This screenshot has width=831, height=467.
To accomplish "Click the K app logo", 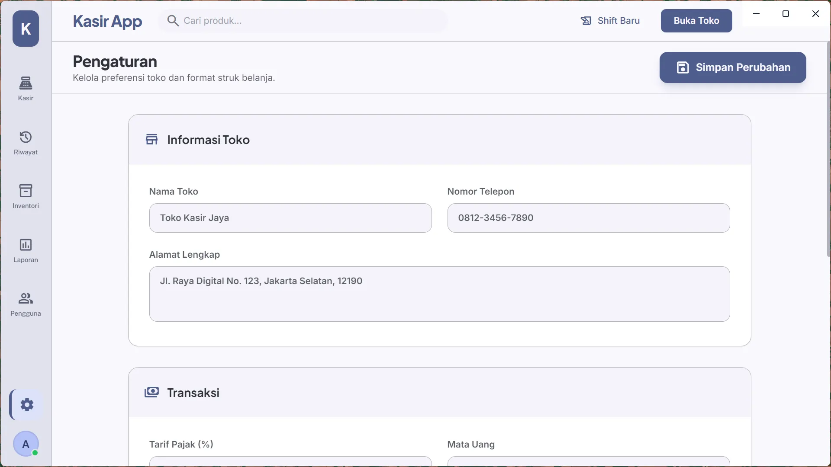I will click(x=26, y=29).
